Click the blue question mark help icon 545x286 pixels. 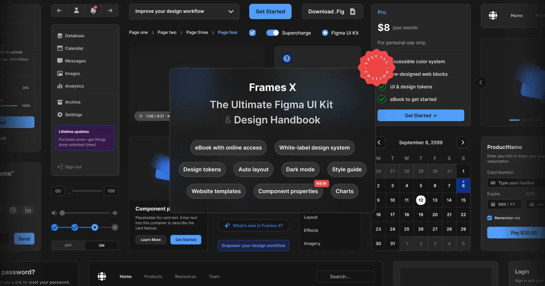287,58
